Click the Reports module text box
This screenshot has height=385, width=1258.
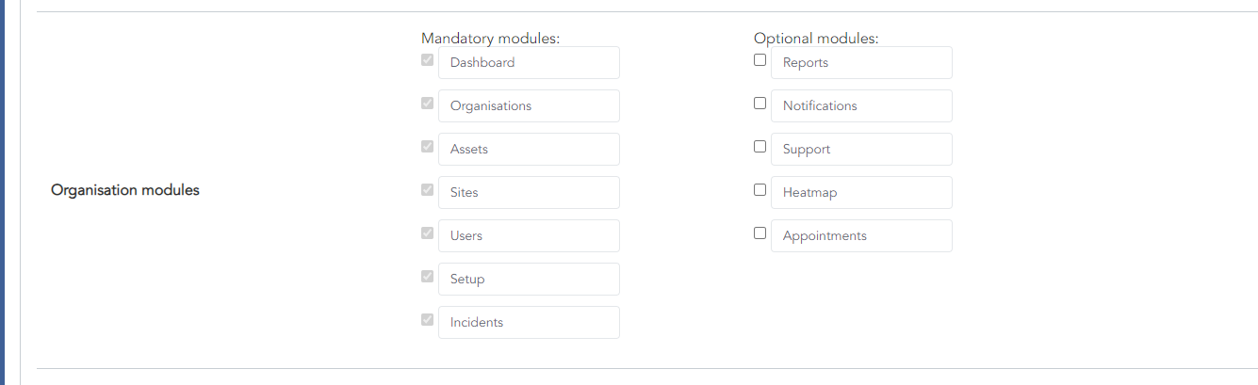click(861, 63)
